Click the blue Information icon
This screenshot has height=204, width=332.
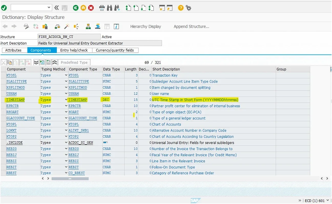(116, 26)
